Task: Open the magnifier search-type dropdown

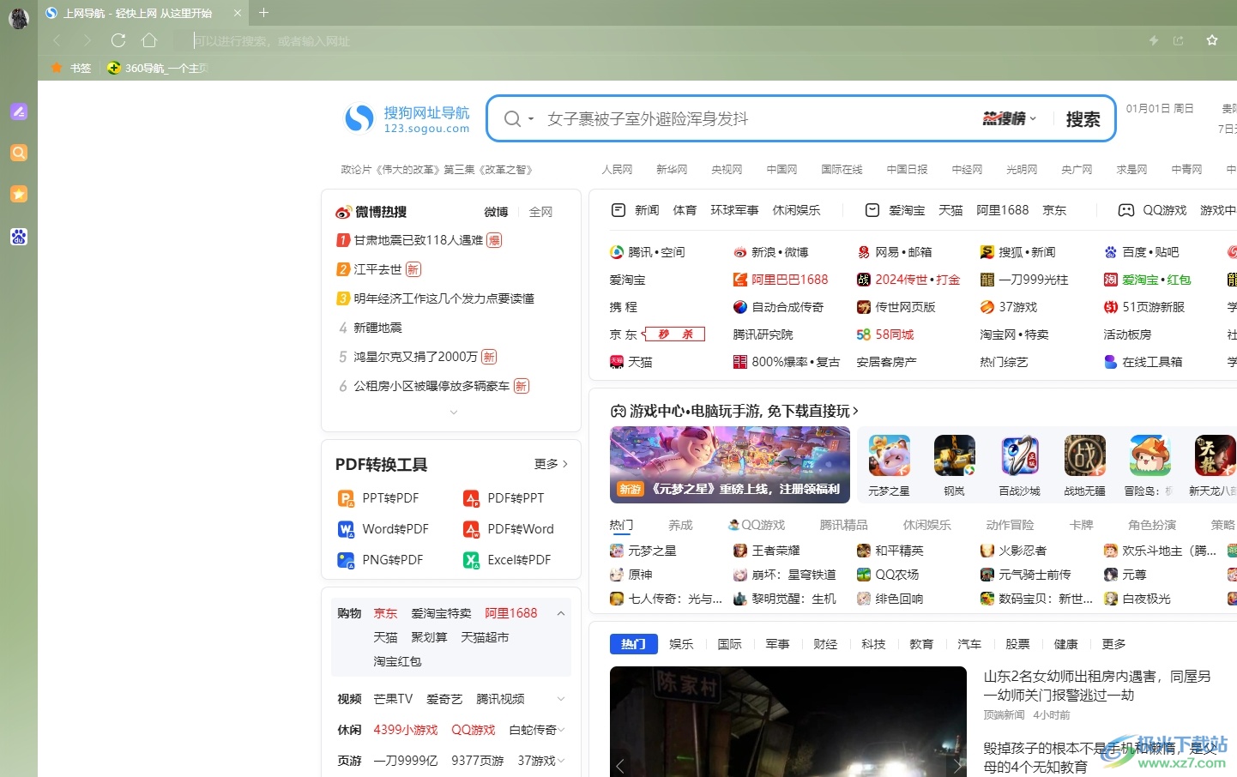Action: 519,119
